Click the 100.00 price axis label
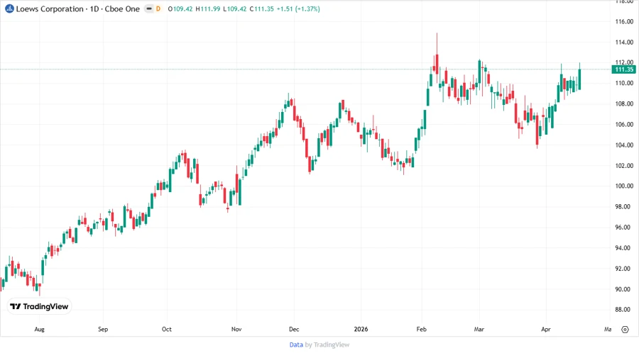639x353 pixels. (x=624, y=186)
